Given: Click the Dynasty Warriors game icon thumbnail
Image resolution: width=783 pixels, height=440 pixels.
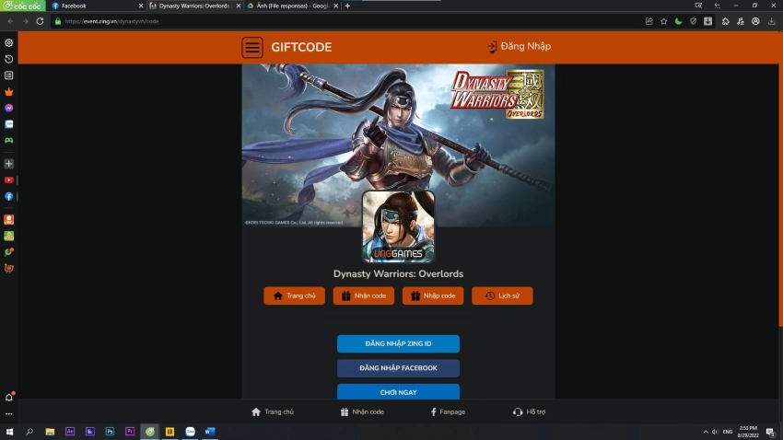Looking at the screenshot, I should [398, 226].
